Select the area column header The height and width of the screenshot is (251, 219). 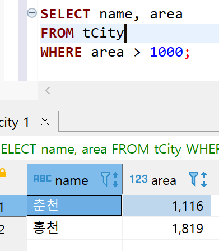point(167,179)
